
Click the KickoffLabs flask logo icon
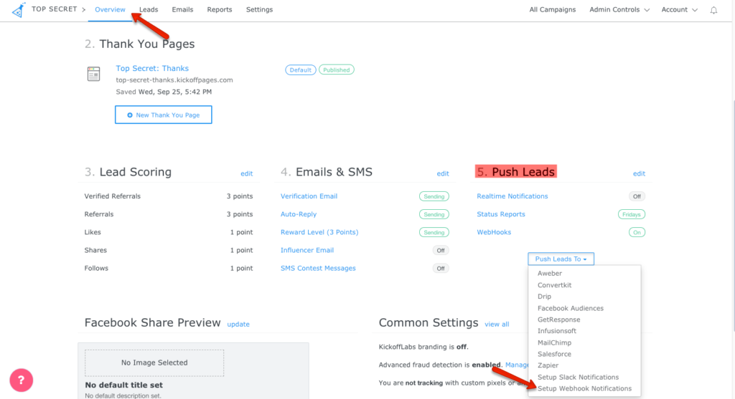click(x=19, y=9)
